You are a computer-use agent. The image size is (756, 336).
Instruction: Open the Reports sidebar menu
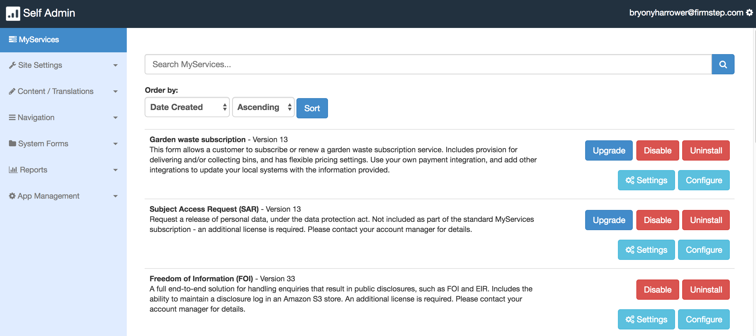pos(33,170)
